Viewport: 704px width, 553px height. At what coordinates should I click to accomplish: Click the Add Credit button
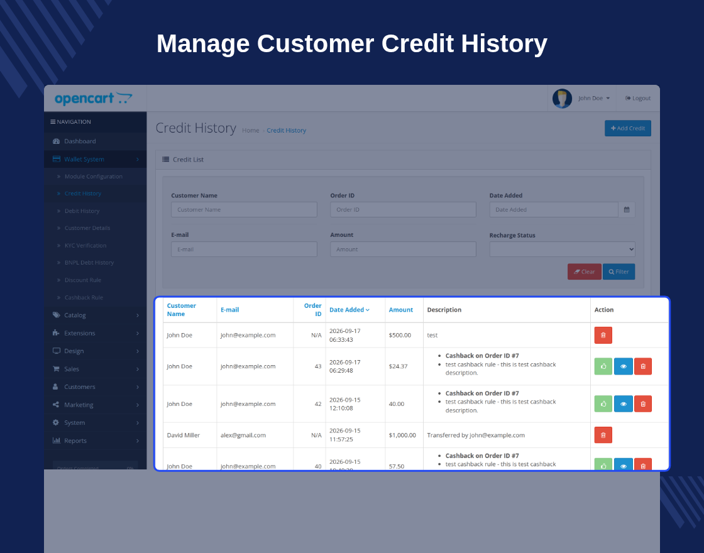628,128
